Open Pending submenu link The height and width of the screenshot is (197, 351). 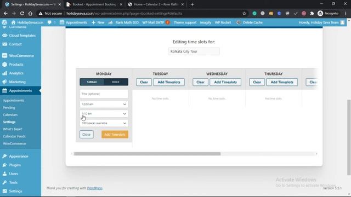click(9, 107)
